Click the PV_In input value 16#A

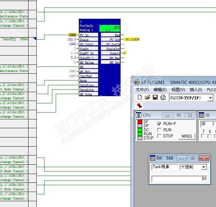(x=73, y=35)
